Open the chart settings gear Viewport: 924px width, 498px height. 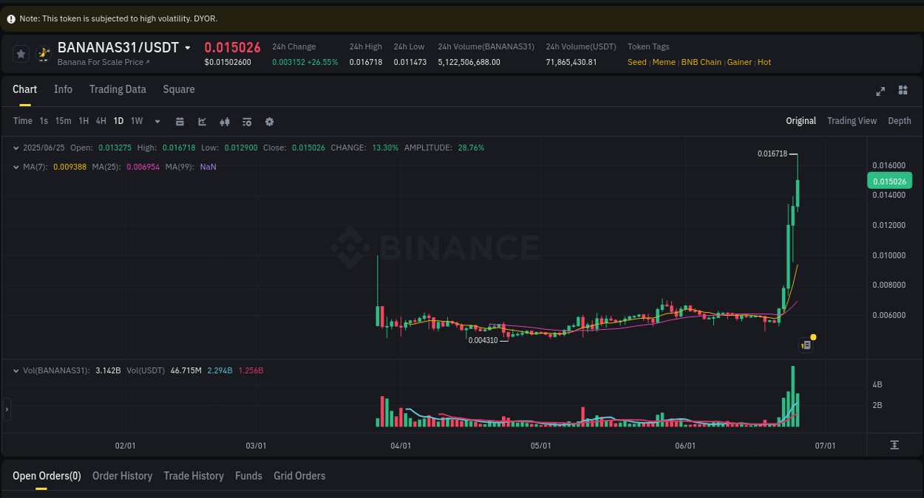point(269,121)
